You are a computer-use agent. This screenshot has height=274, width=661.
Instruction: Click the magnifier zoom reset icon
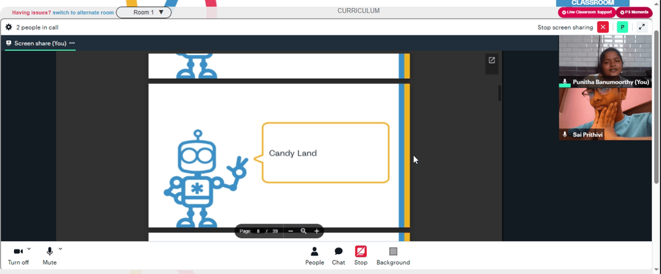(303, 231)
